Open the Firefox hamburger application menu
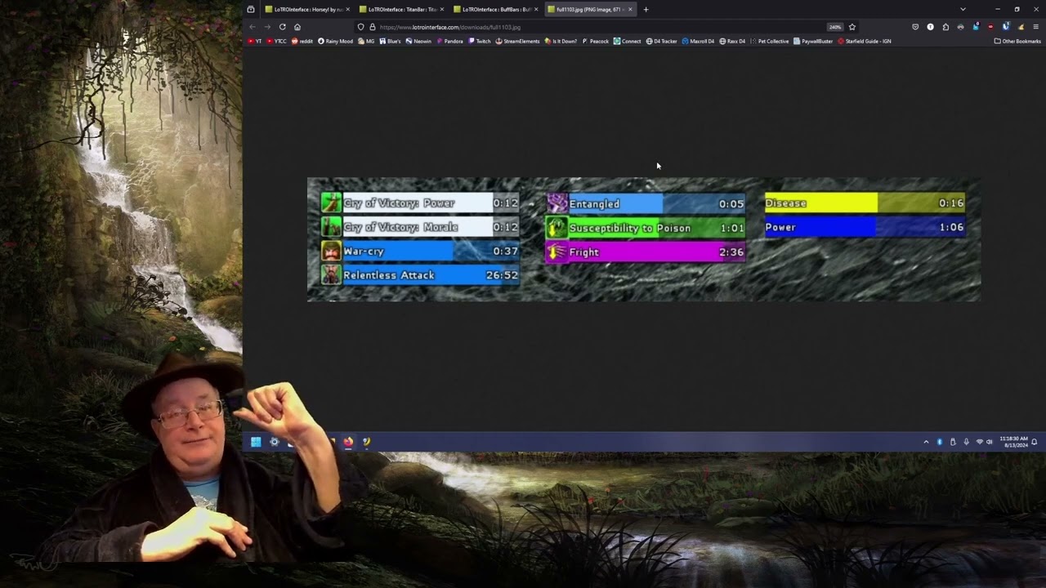 (1036, 27)
